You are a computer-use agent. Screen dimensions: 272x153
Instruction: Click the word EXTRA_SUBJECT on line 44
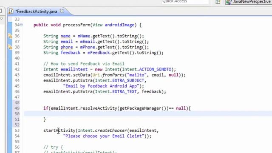pos(128,80)
